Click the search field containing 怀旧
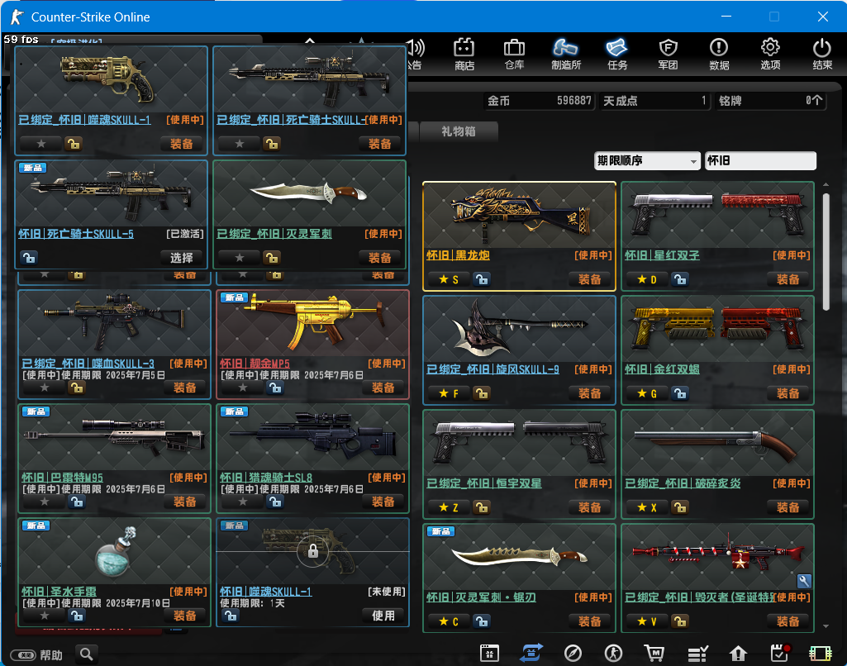The image size is (847, 666). 760,160
